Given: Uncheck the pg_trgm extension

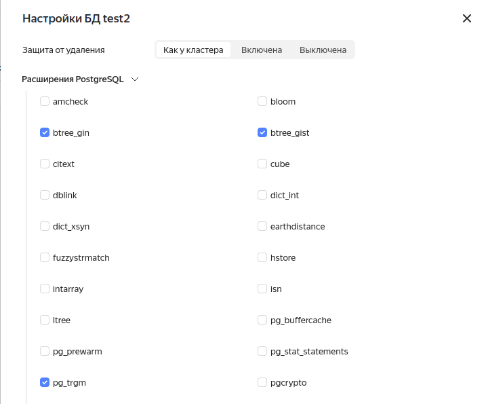Looking at the screenshot, I should tap(45, 383).
